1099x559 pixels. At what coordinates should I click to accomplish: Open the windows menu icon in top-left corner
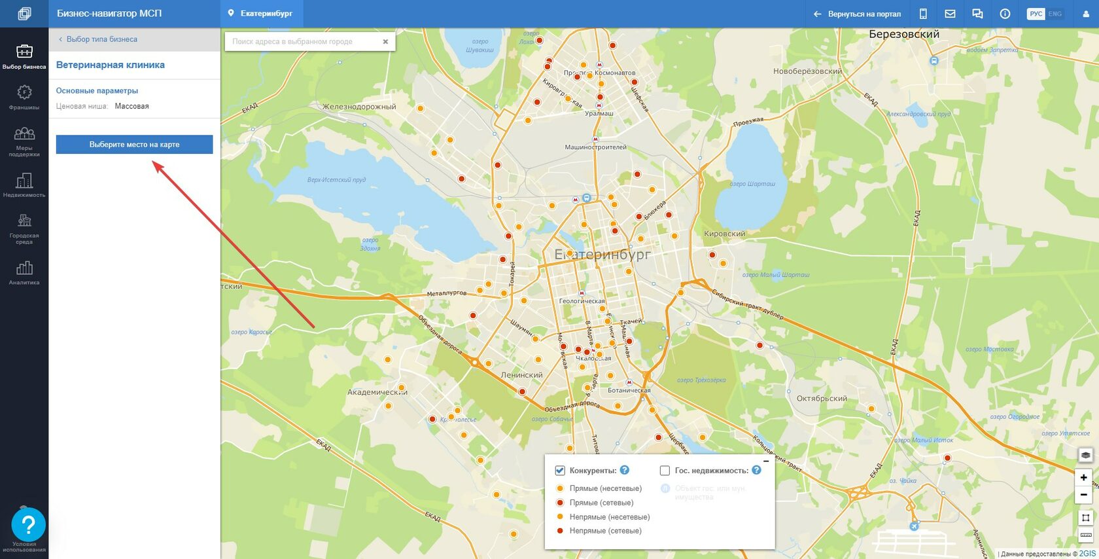point(24,14)
